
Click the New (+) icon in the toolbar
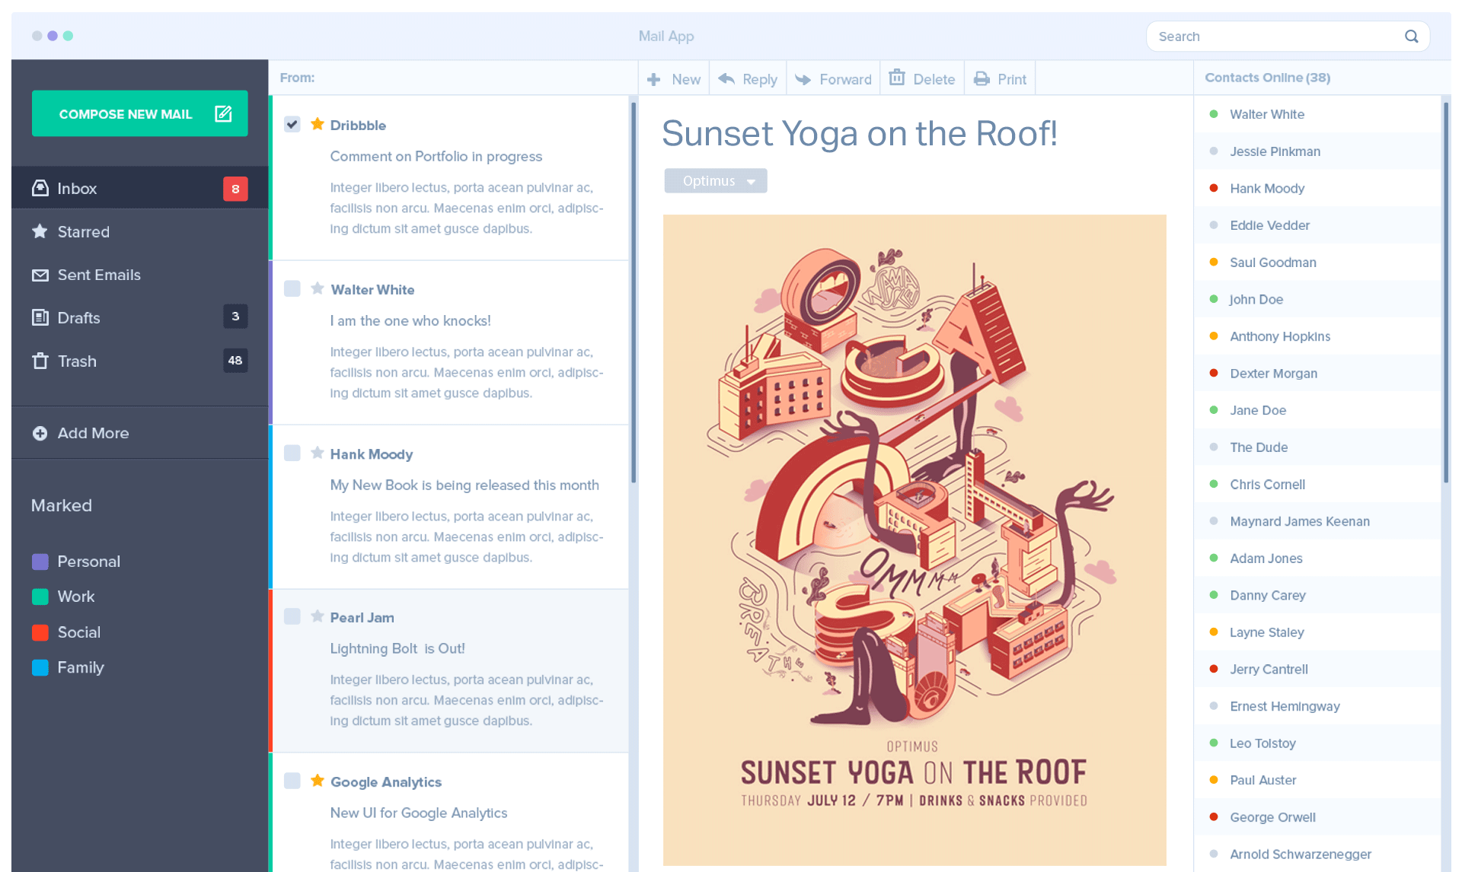coord(655,78)
